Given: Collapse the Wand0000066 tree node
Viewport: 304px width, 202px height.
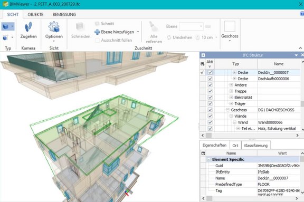Looking at the screenshot, I should (234, 122).
